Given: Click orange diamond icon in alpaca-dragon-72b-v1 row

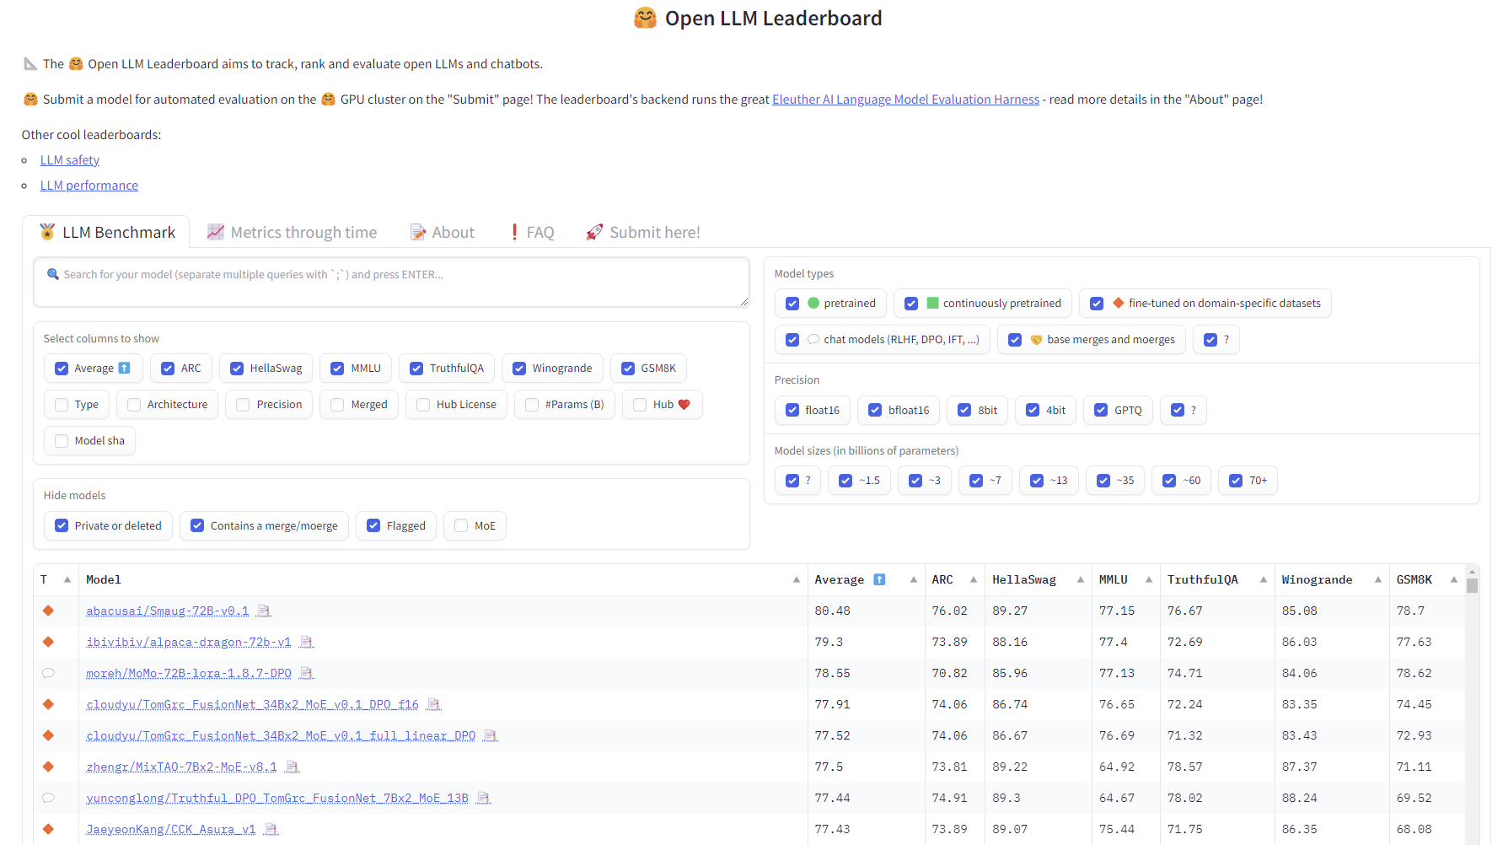Looking at the screenshot, I should pos(48,642).
